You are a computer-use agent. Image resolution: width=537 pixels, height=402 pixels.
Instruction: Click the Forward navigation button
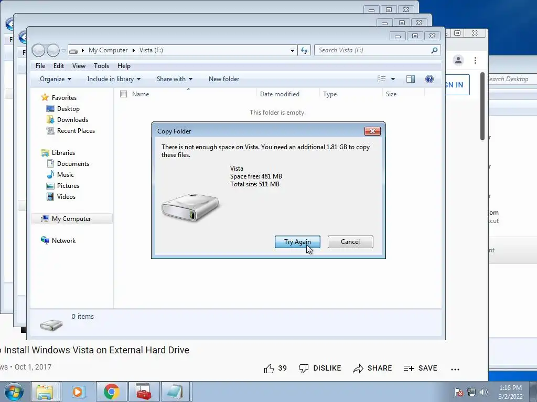tap(53, 50)
